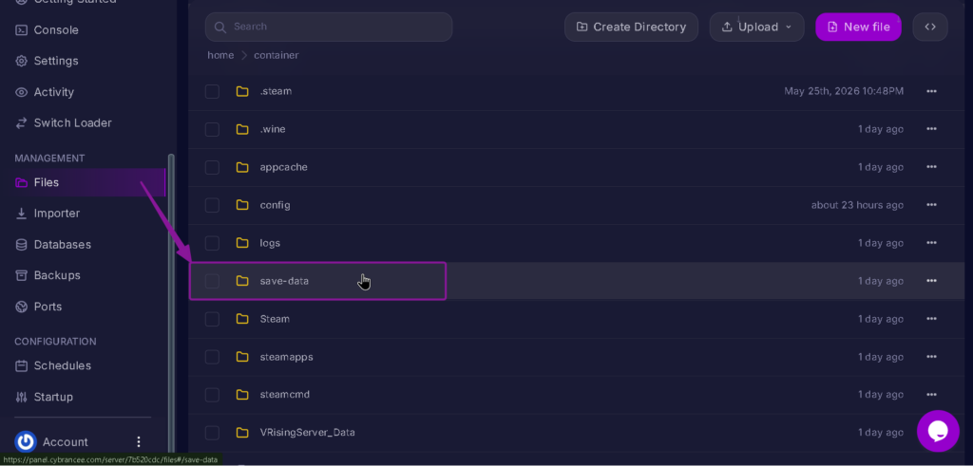Image resolution: width=973 pixels, height=466 pixels.
Task: Click the code brackets icon button
Action: click(x=930, y=27)
